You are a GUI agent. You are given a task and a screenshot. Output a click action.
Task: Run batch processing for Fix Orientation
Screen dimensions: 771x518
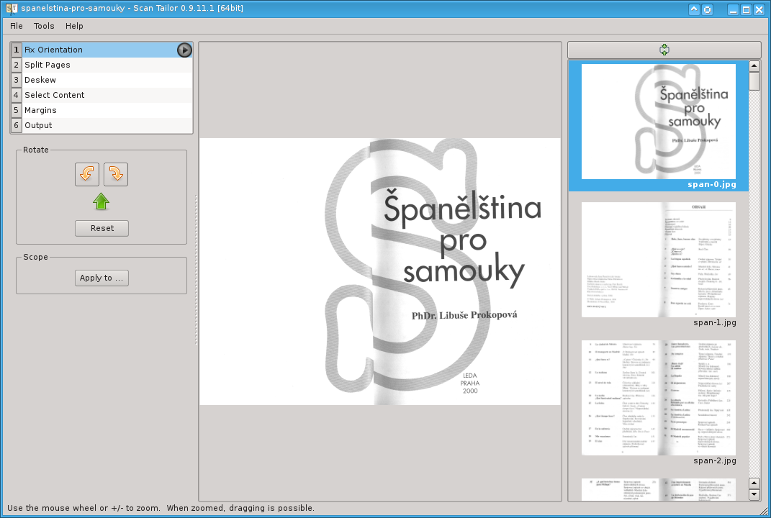click(x=184, y=50)
